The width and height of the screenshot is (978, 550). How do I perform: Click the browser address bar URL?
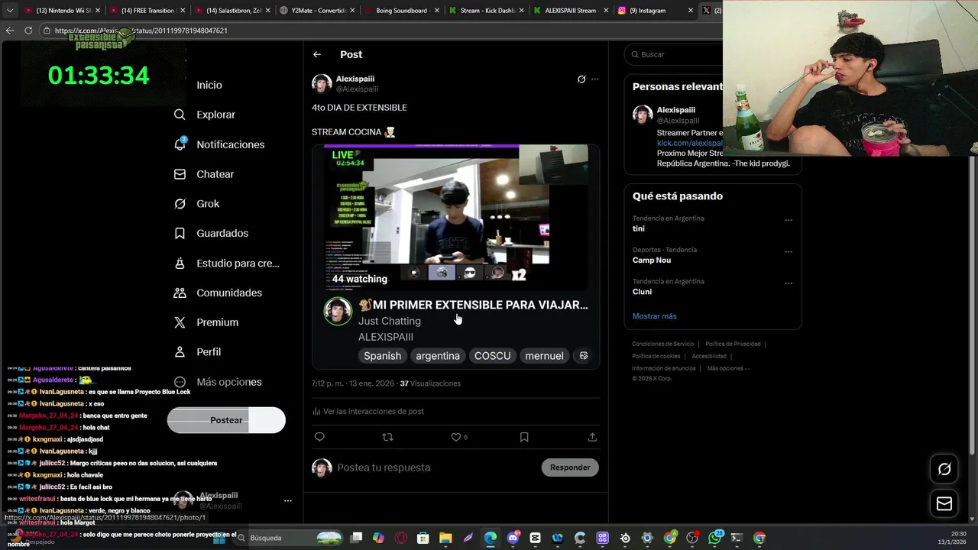click(141, 31)
